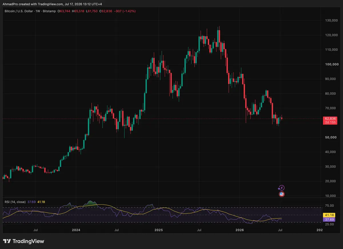Click the open value 'O63,744'

pyautogui.click(x=64, y=11)
